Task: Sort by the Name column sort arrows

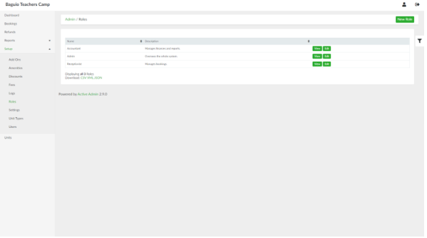Action: pos(141,41)
